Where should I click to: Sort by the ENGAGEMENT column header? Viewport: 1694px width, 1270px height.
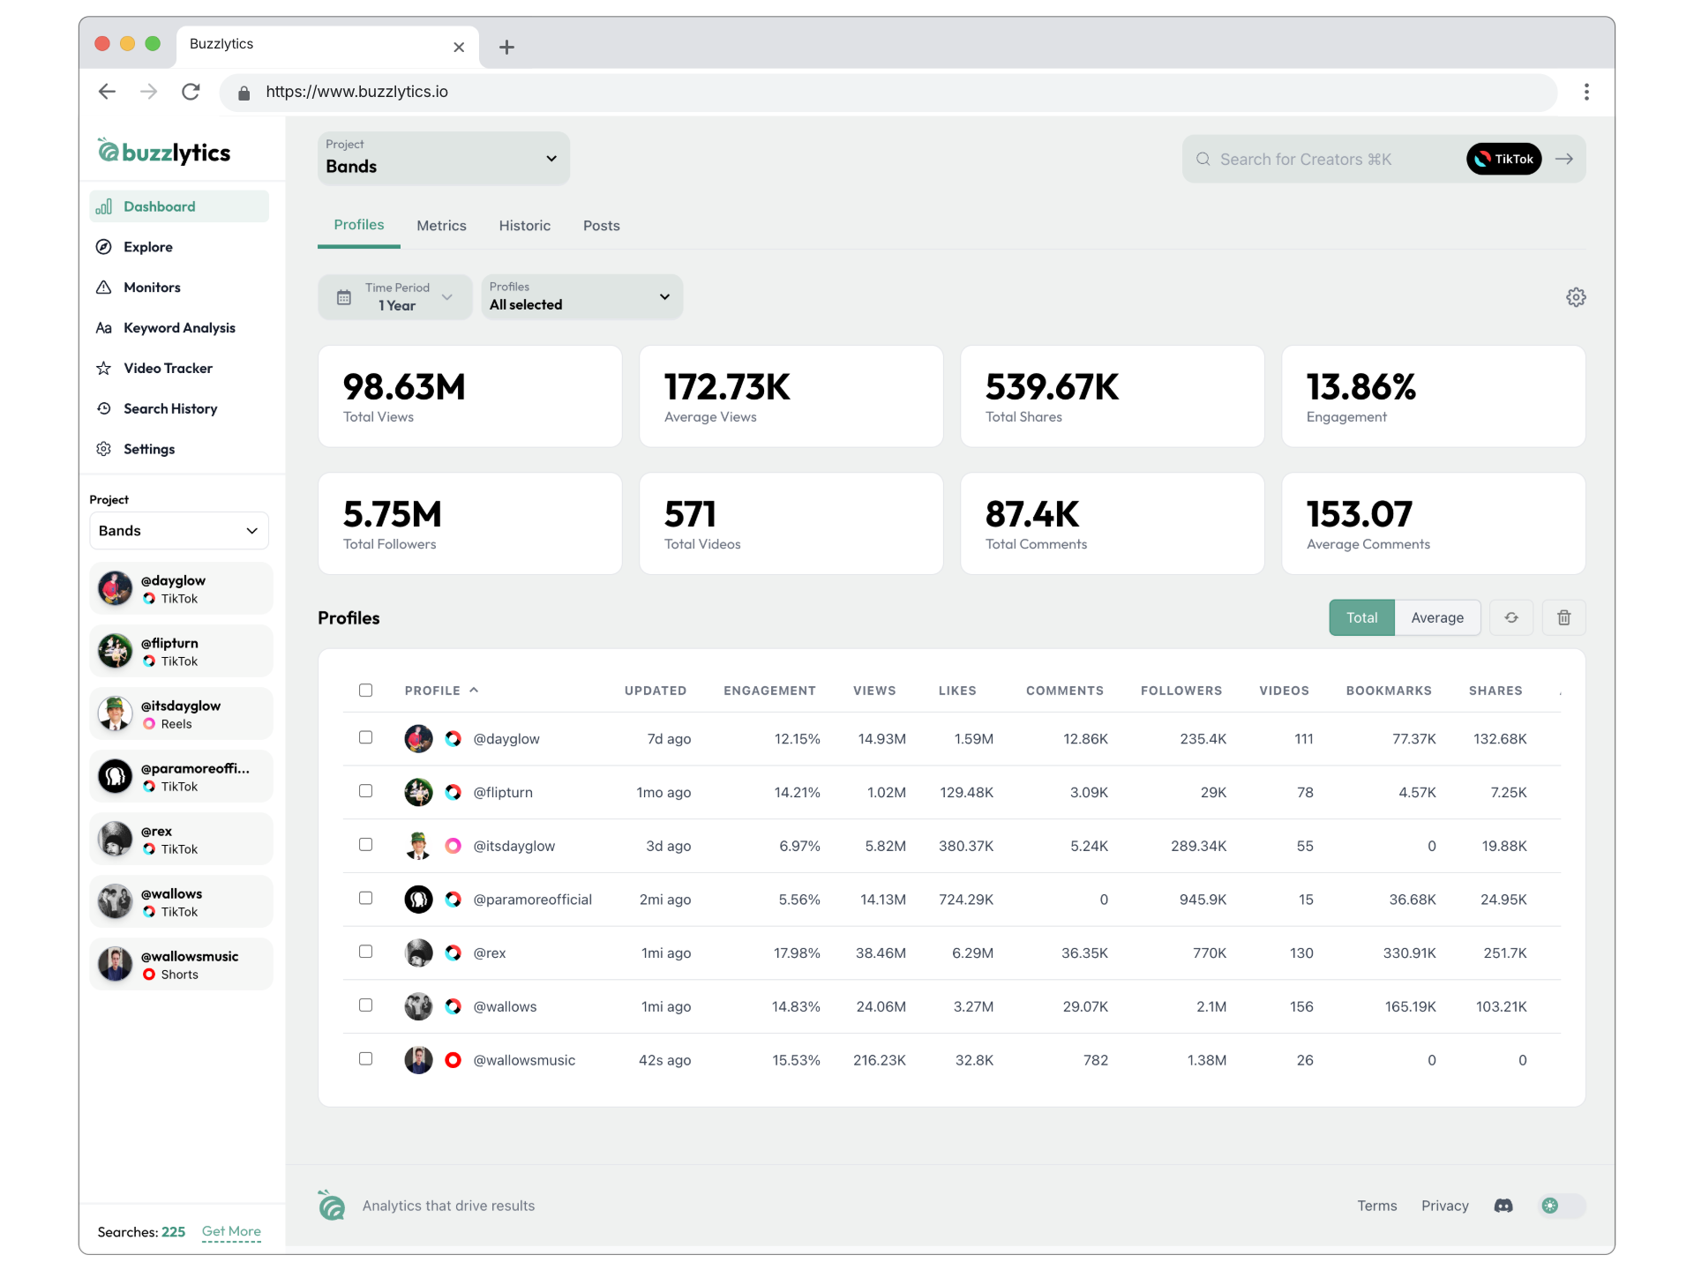click(769, 691)
